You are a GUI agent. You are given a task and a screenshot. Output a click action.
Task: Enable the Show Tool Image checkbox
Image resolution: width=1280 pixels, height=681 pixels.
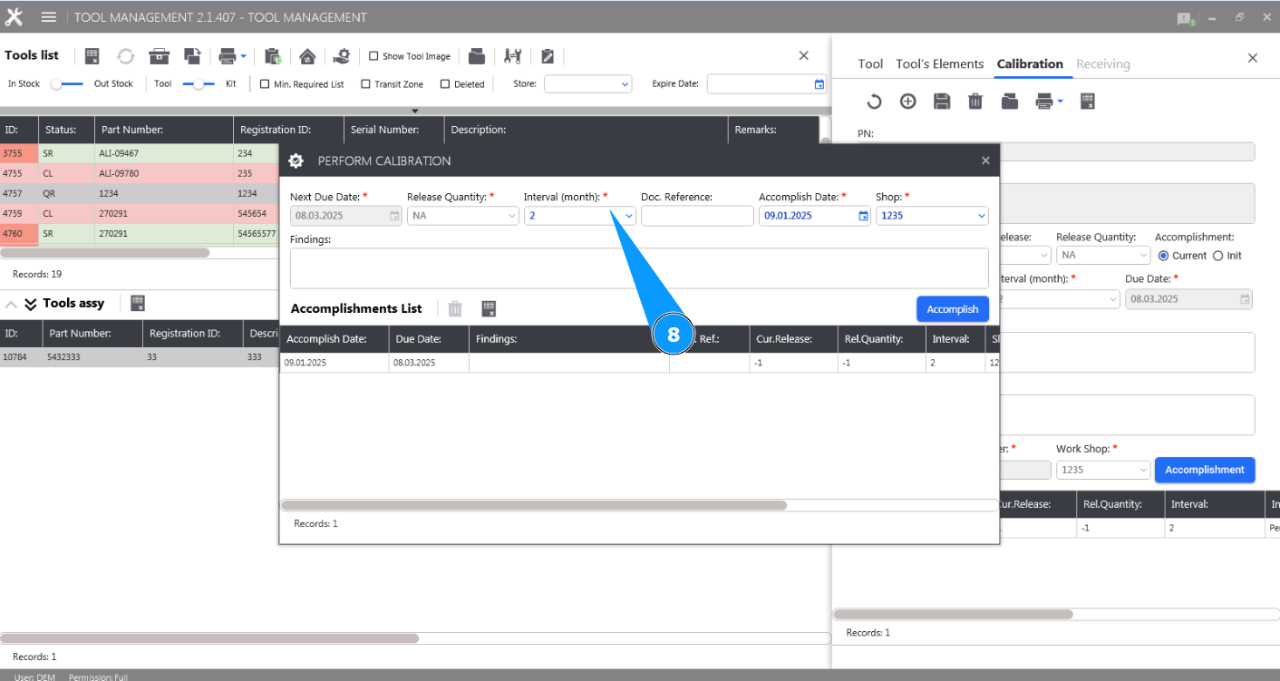click(373, 56)
